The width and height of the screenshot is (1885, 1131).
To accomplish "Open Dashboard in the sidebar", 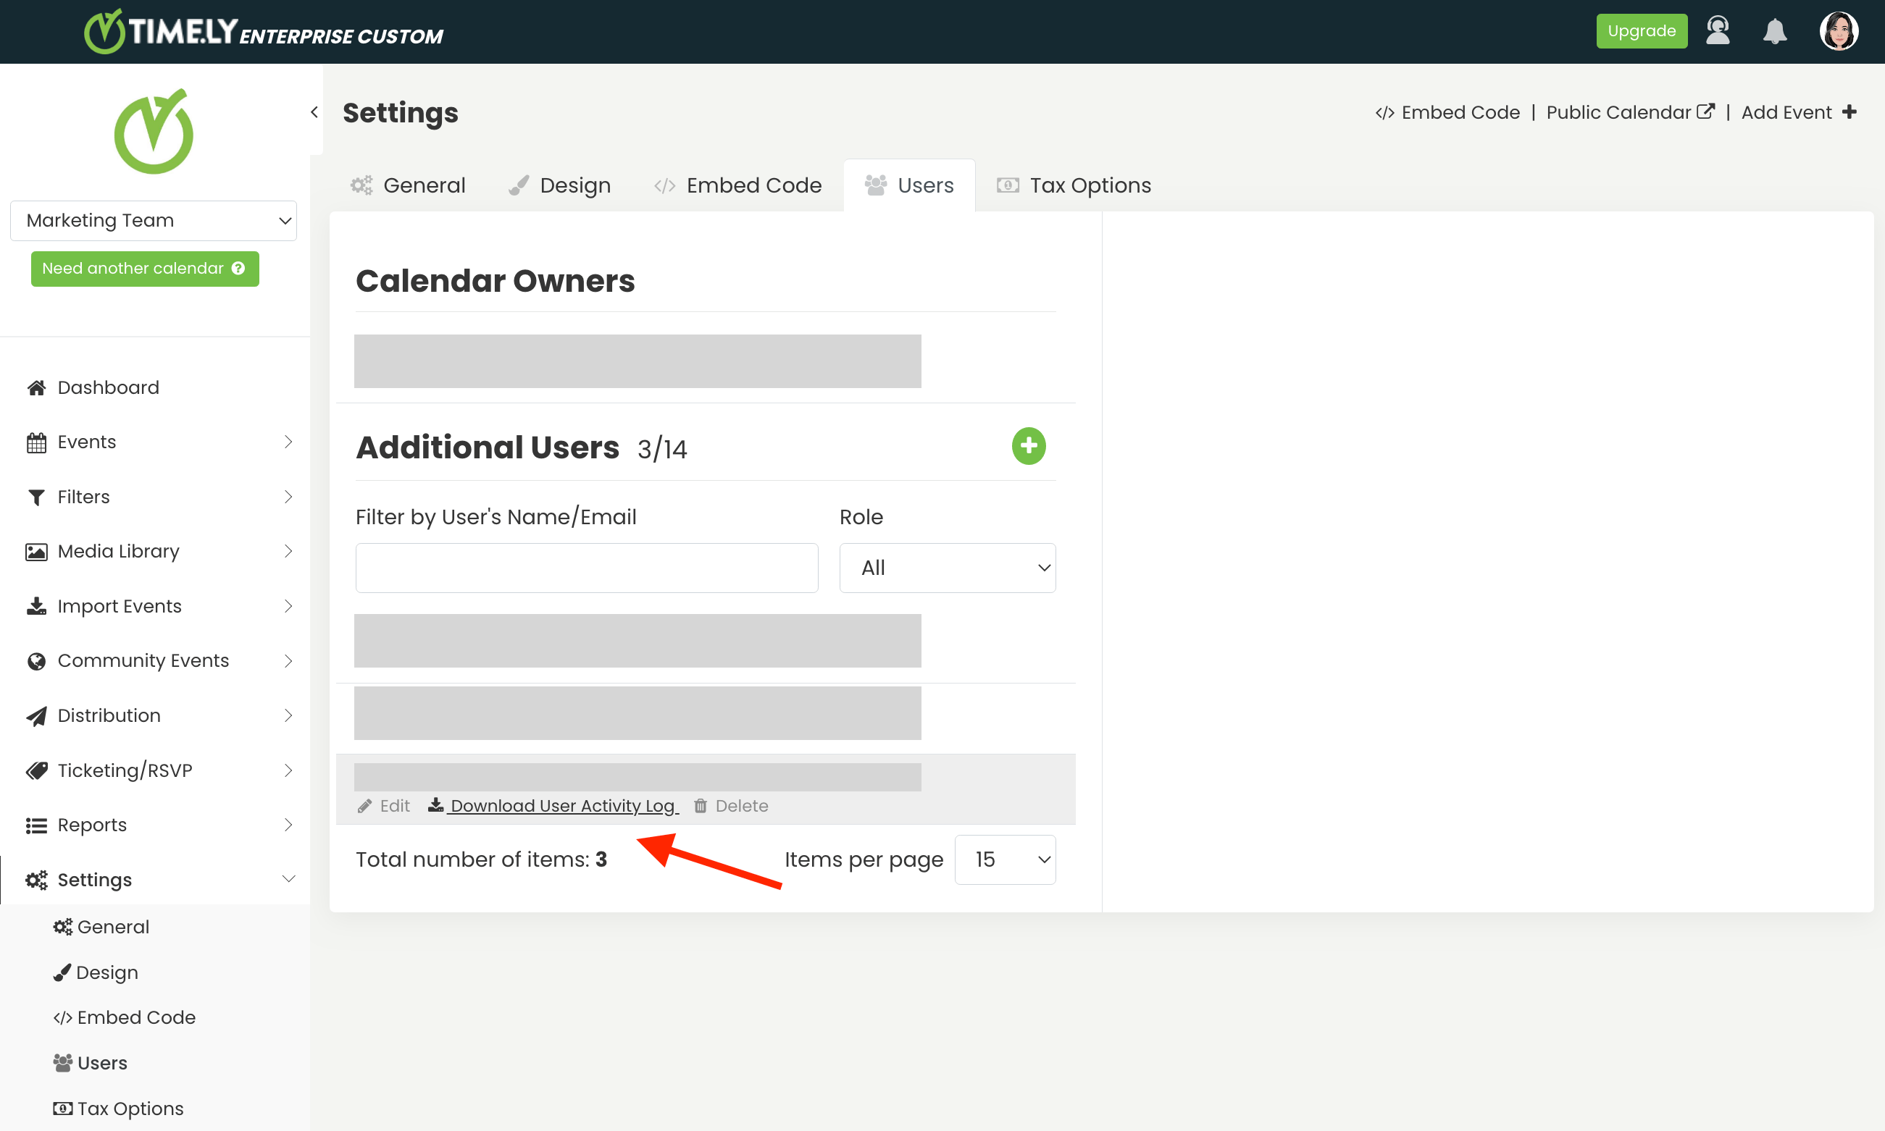I will click(x=108, y=388).
